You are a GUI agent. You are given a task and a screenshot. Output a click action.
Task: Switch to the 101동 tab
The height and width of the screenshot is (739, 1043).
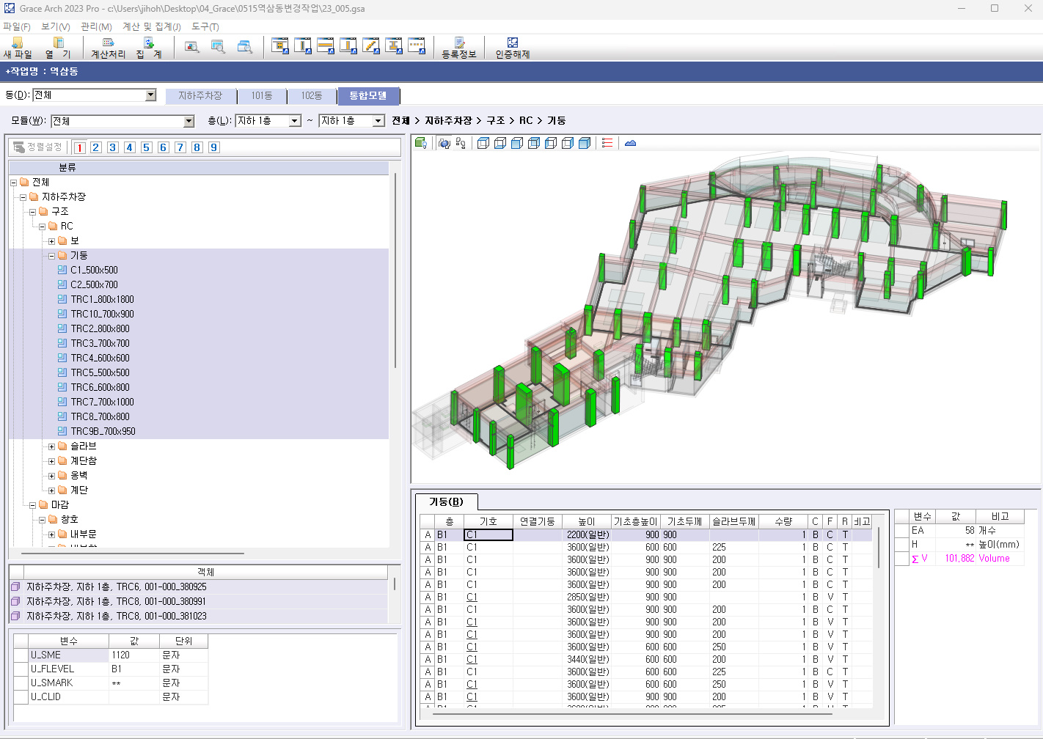coord(262,96)
